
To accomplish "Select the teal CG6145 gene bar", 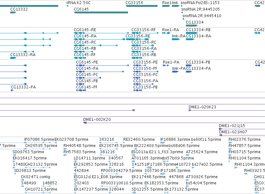I will (101, 12).
